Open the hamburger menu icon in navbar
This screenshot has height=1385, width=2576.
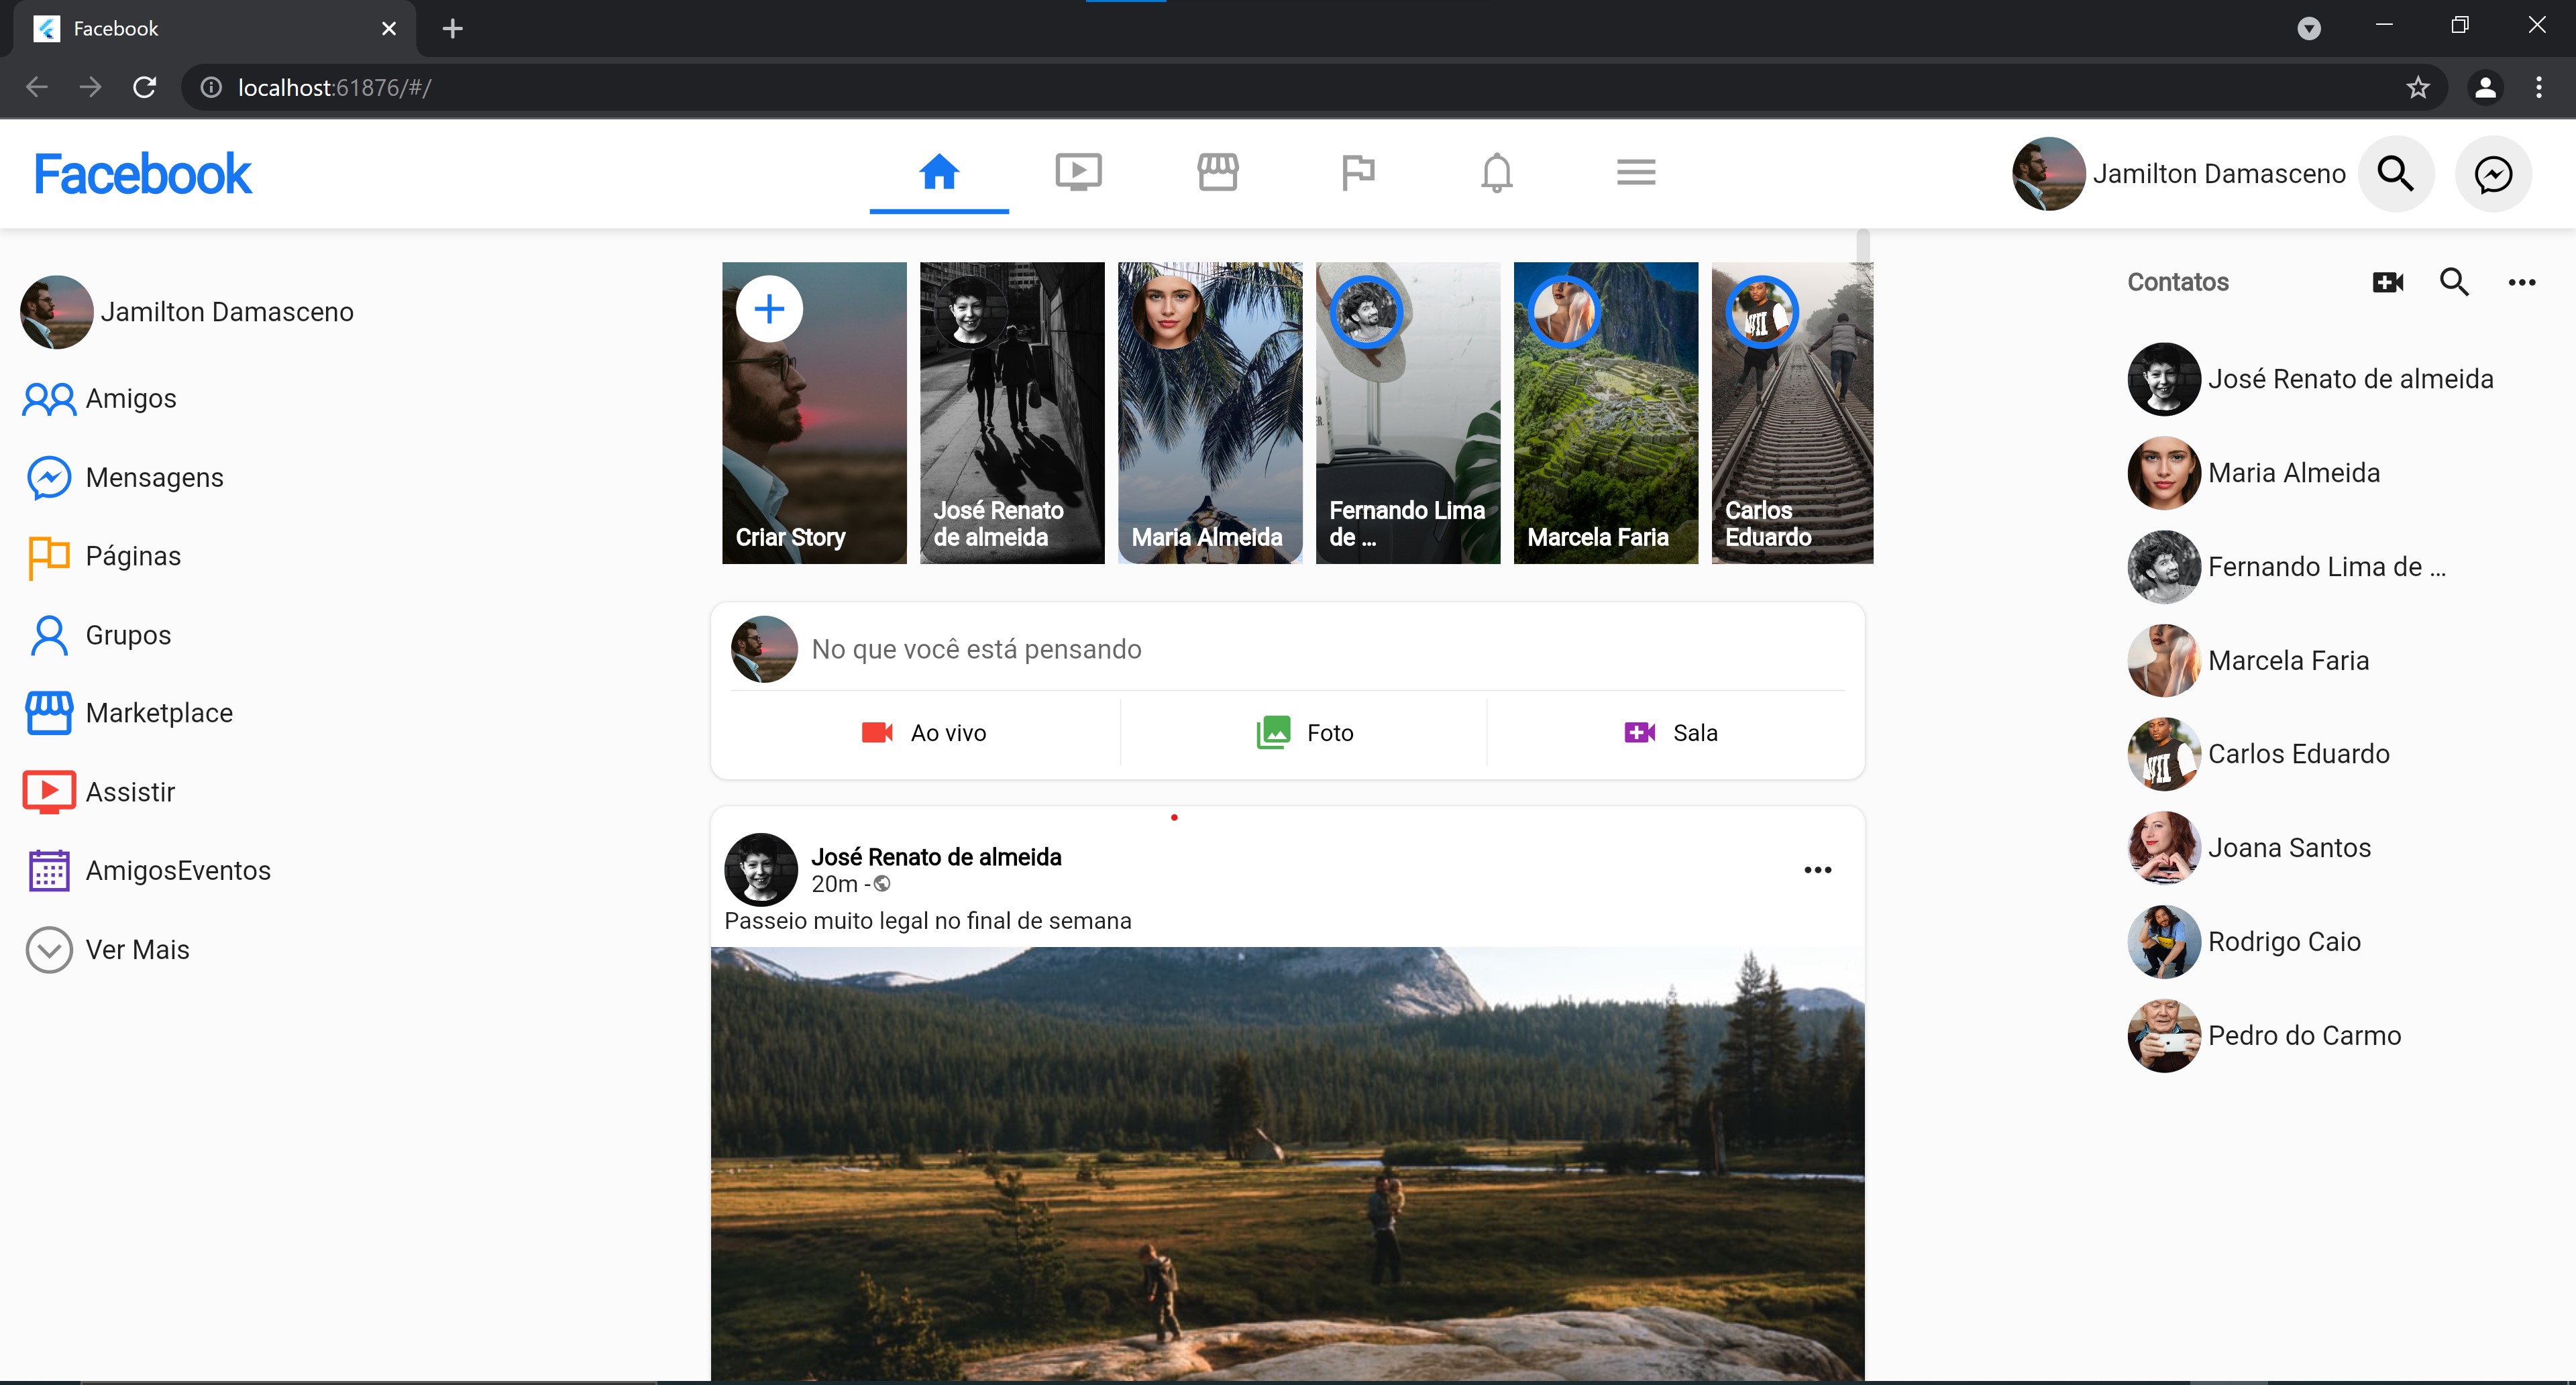(1636, 172)
